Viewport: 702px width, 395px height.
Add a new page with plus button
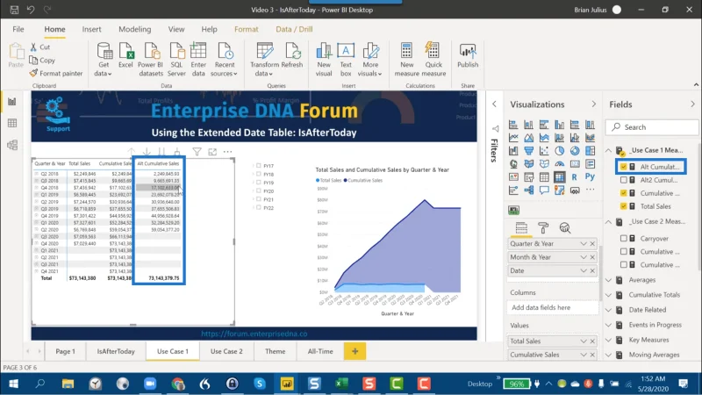355,351
